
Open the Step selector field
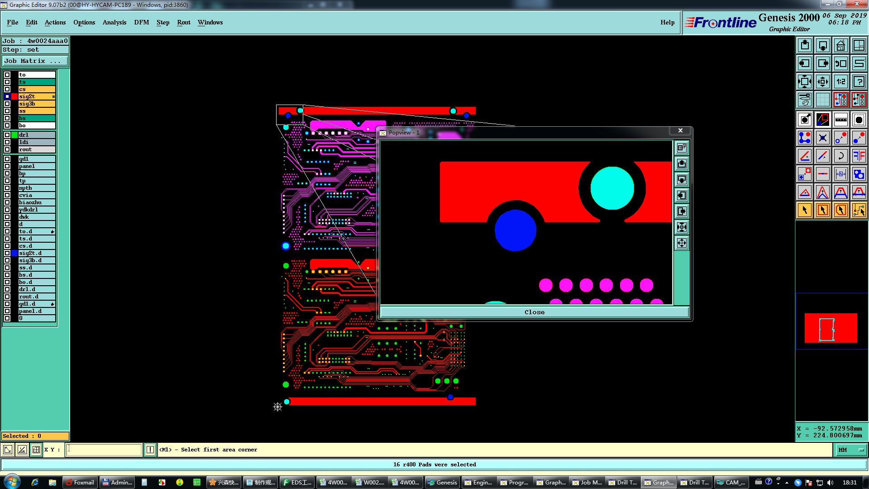coord(35,50)
